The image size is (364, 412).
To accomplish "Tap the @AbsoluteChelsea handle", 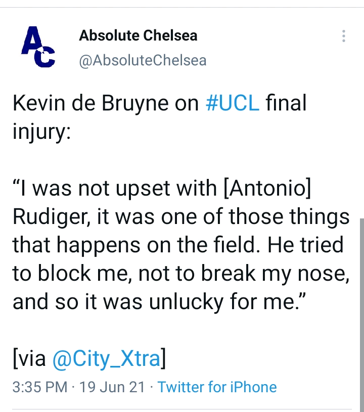I will click(x=143, y=60).
